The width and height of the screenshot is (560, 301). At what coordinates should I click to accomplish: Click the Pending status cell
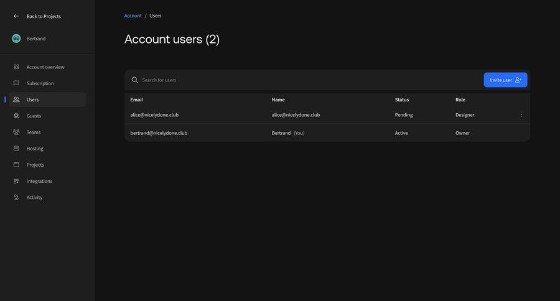coord(404,115)
